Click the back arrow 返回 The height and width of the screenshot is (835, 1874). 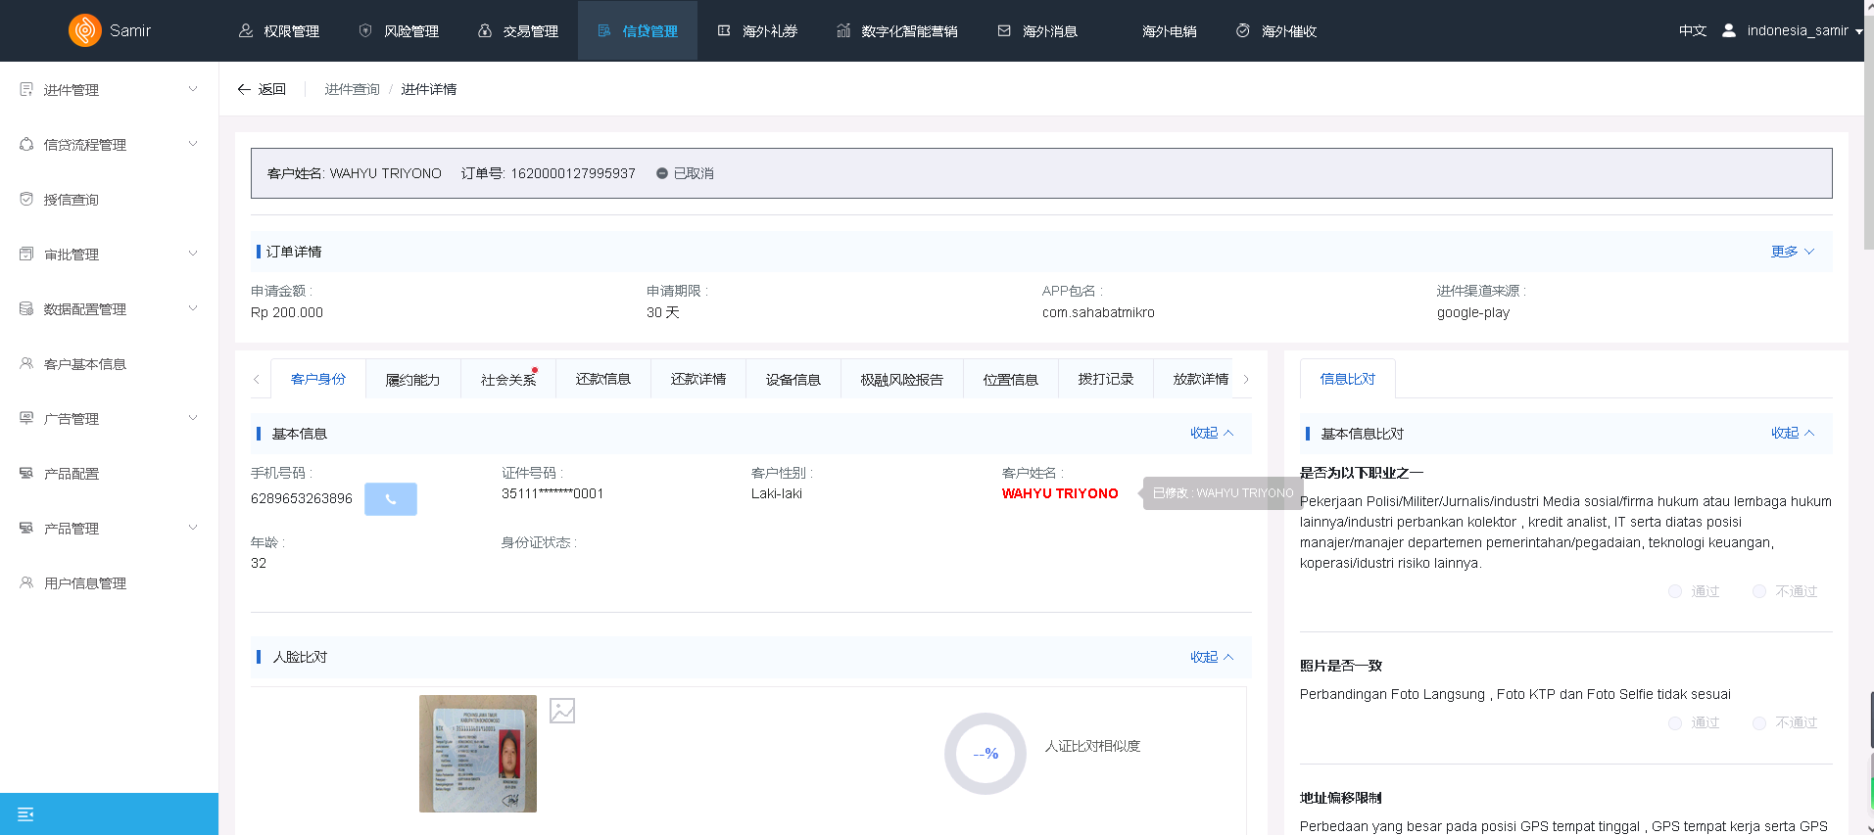click(x=262, y=89)
